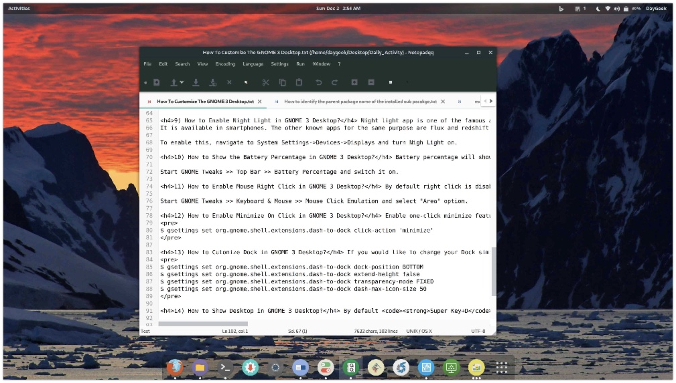Open the Show Applications grid in dock
The width and height of the screenshot is (676, 383).
click(501, 367)
